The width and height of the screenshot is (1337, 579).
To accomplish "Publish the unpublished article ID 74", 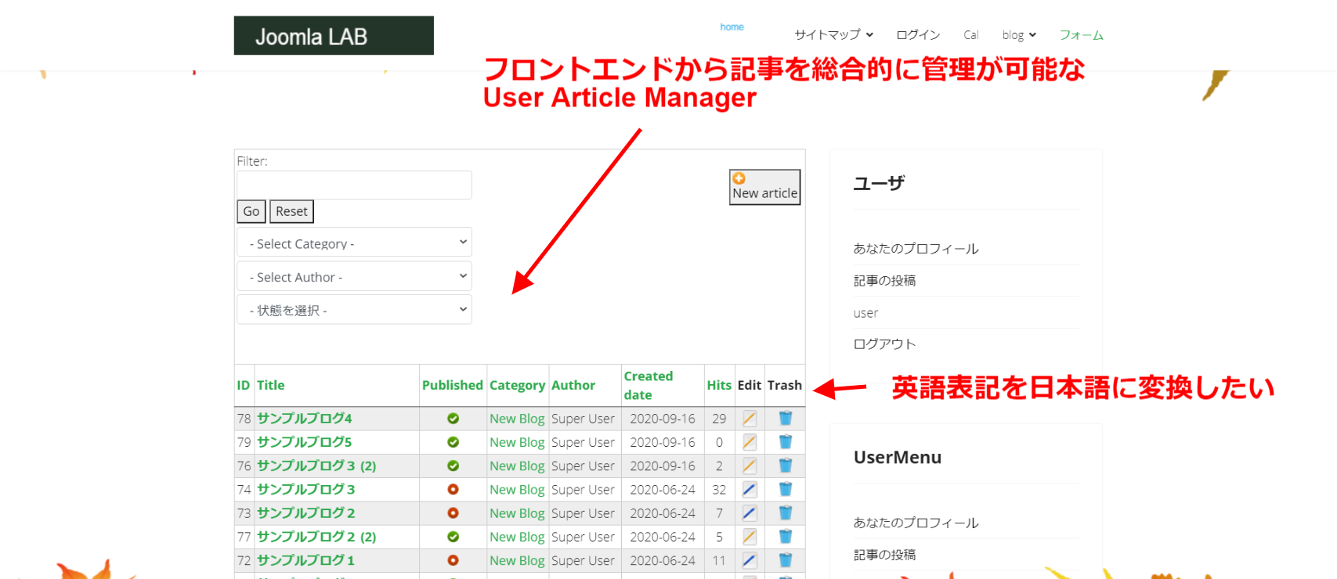I will pos(453,490).
